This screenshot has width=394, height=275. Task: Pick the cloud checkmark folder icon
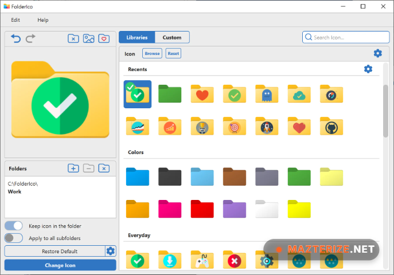coord(299,94)
